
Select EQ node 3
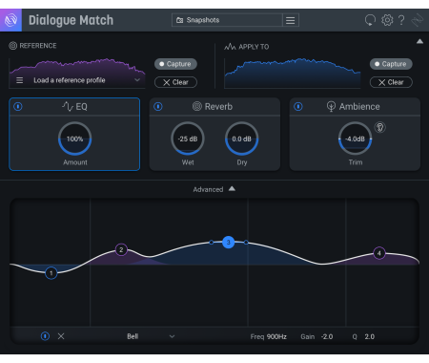(228, 243)
